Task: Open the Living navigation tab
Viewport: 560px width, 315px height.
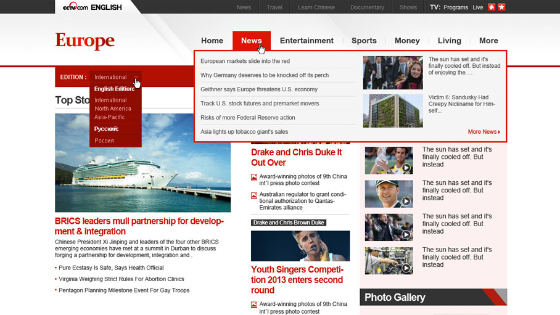Action: (449, 41)
